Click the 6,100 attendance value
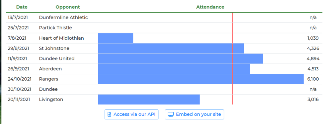Viewport: 332px width, 124px height. [x=313, y=79]
